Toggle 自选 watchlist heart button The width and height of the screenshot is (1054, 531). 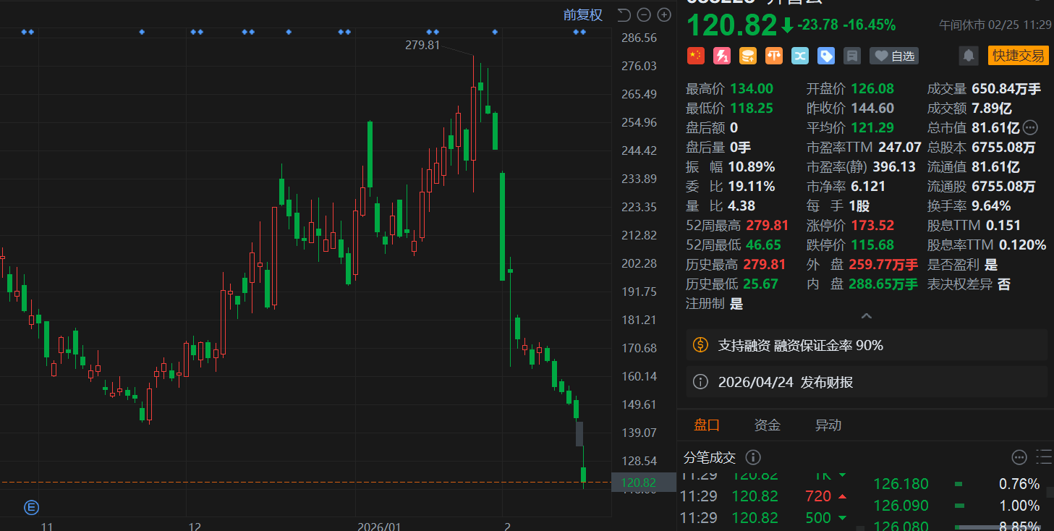tap(894, 56)
